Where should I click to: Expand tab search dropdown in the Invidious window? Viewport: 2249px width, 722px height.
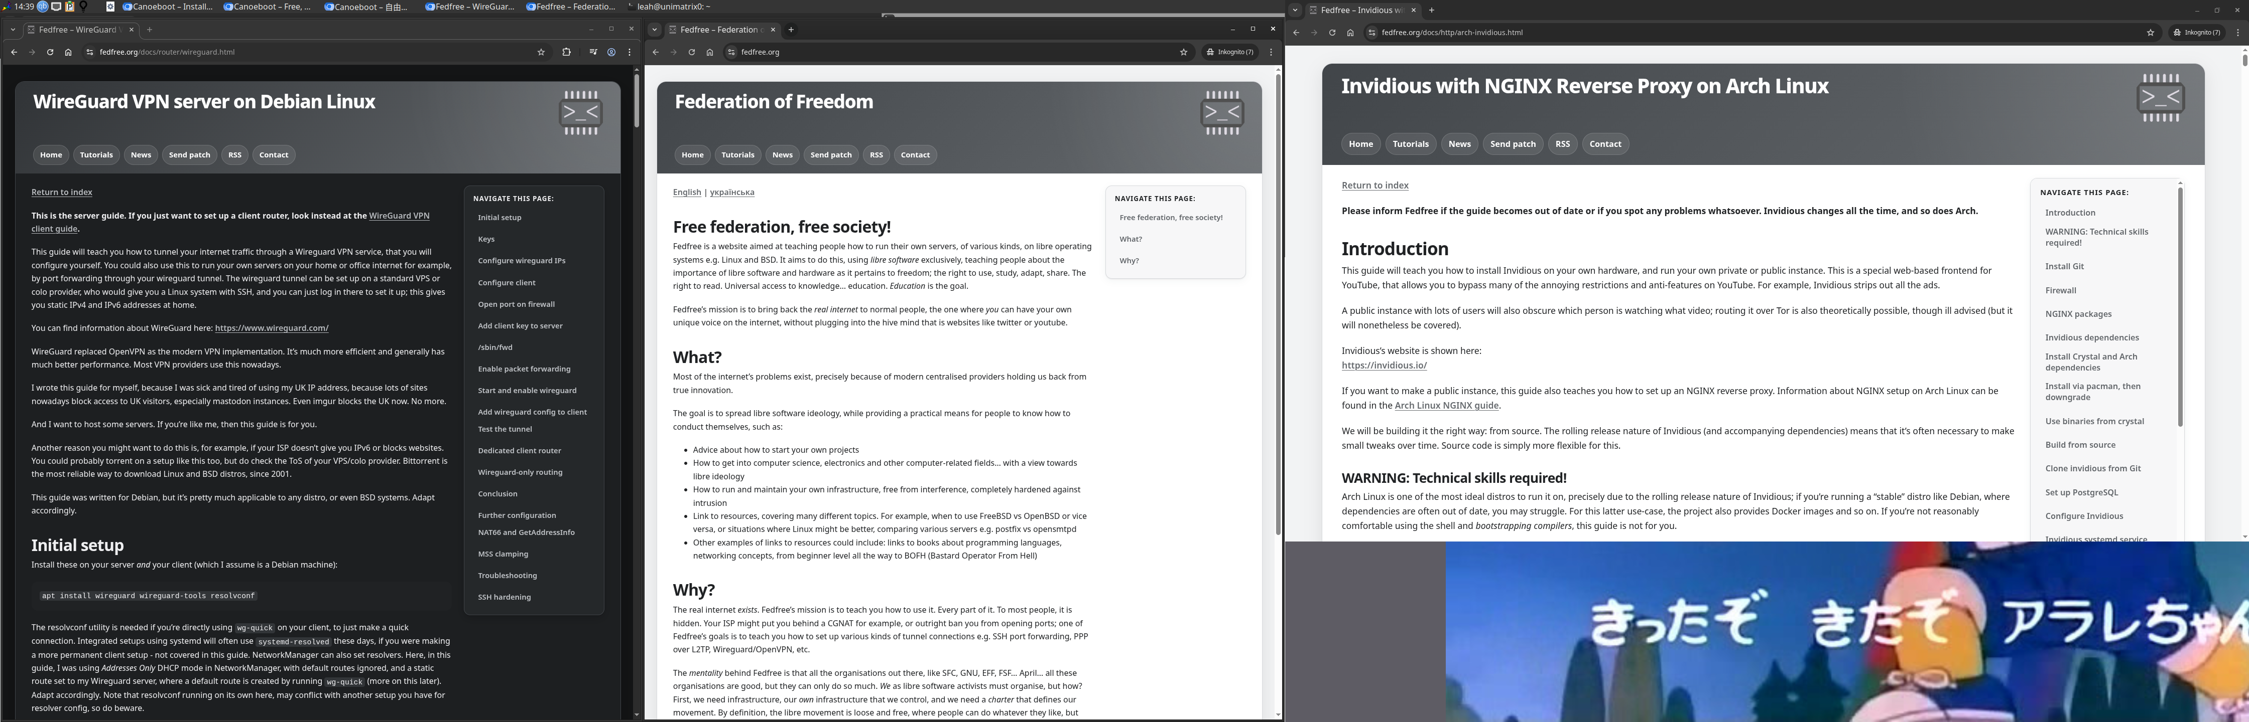pyautogui.click(x=1296, y=11)
